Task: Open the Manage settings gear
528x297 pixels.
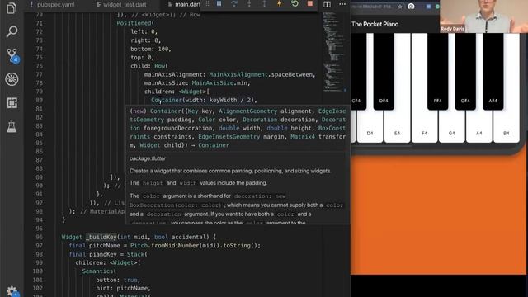Action: click(12, 291)
